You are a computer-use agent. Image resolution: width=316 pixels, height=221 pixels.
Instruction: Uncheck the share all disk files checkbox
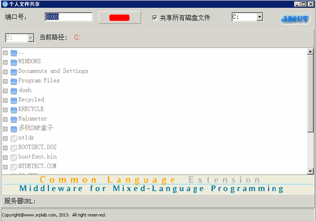(x=155, y=18)
